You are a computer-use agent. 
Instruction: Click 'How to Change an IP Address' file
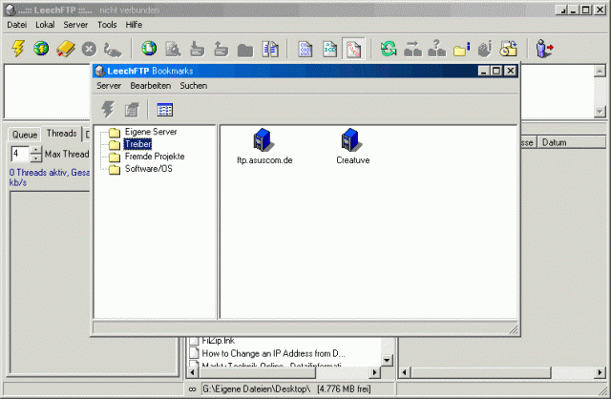pyautogui.click(x=267, y=353)
